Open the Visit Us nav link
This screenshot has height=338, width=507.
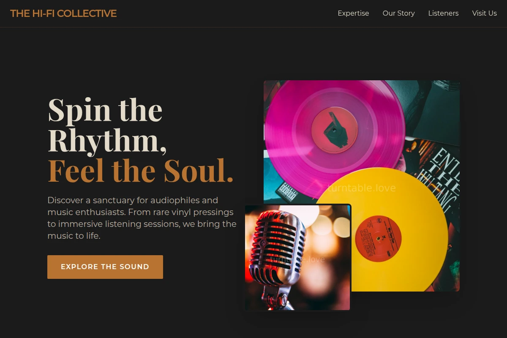pos(484,14)
